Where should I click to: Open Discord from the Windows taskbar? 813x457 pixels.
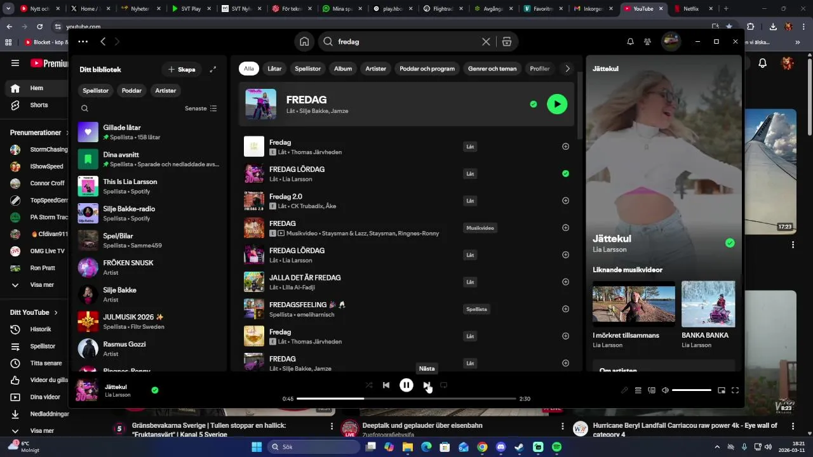pos(501,447)
